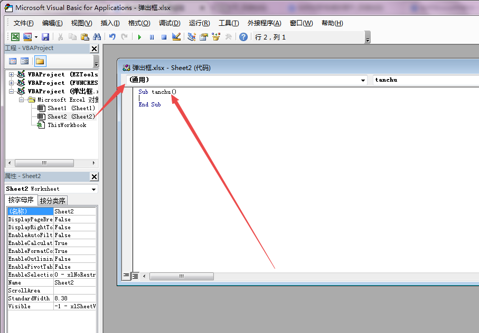Open the VBA Help question mark icon
Viewport: 479px width, 333px height.
coord(243,37)
